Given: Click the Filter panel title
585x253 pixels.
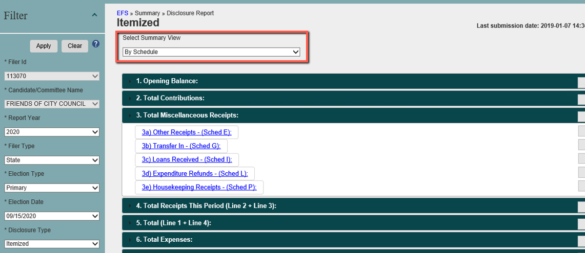Looking at the screenshot, I should 16,16.
